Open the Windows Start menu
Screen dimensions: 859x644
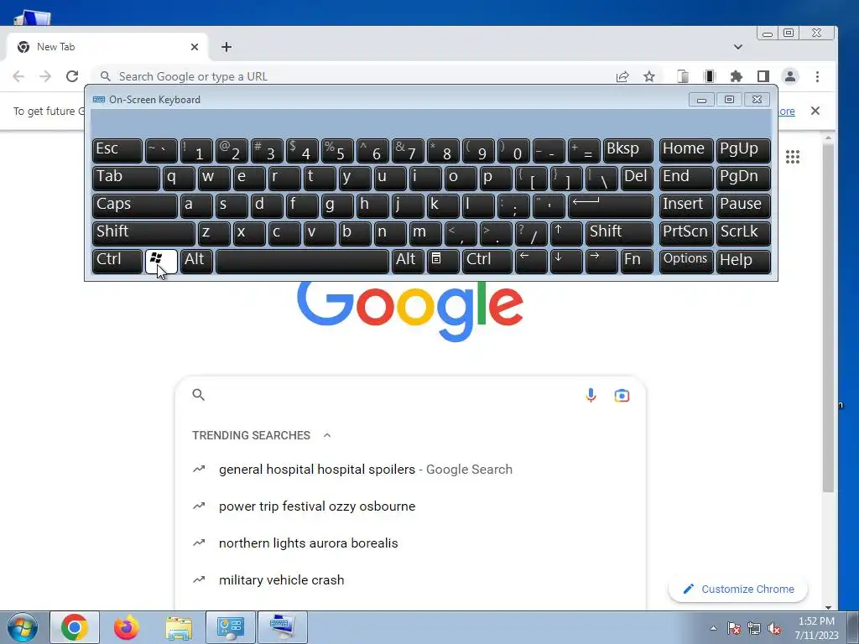[23, 627]
